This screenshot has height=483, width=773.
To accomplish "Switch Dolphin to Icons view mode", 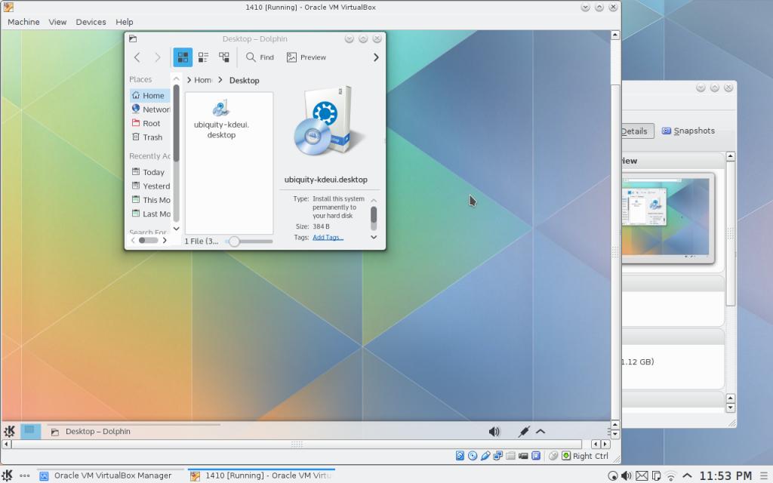I will tap(183, 57).
